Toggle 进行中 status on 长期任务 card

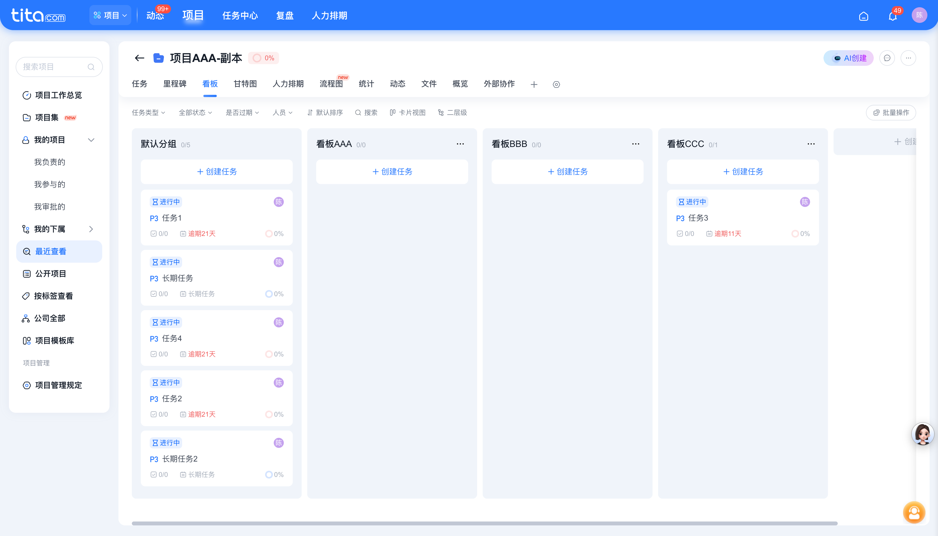pos(166,262)
